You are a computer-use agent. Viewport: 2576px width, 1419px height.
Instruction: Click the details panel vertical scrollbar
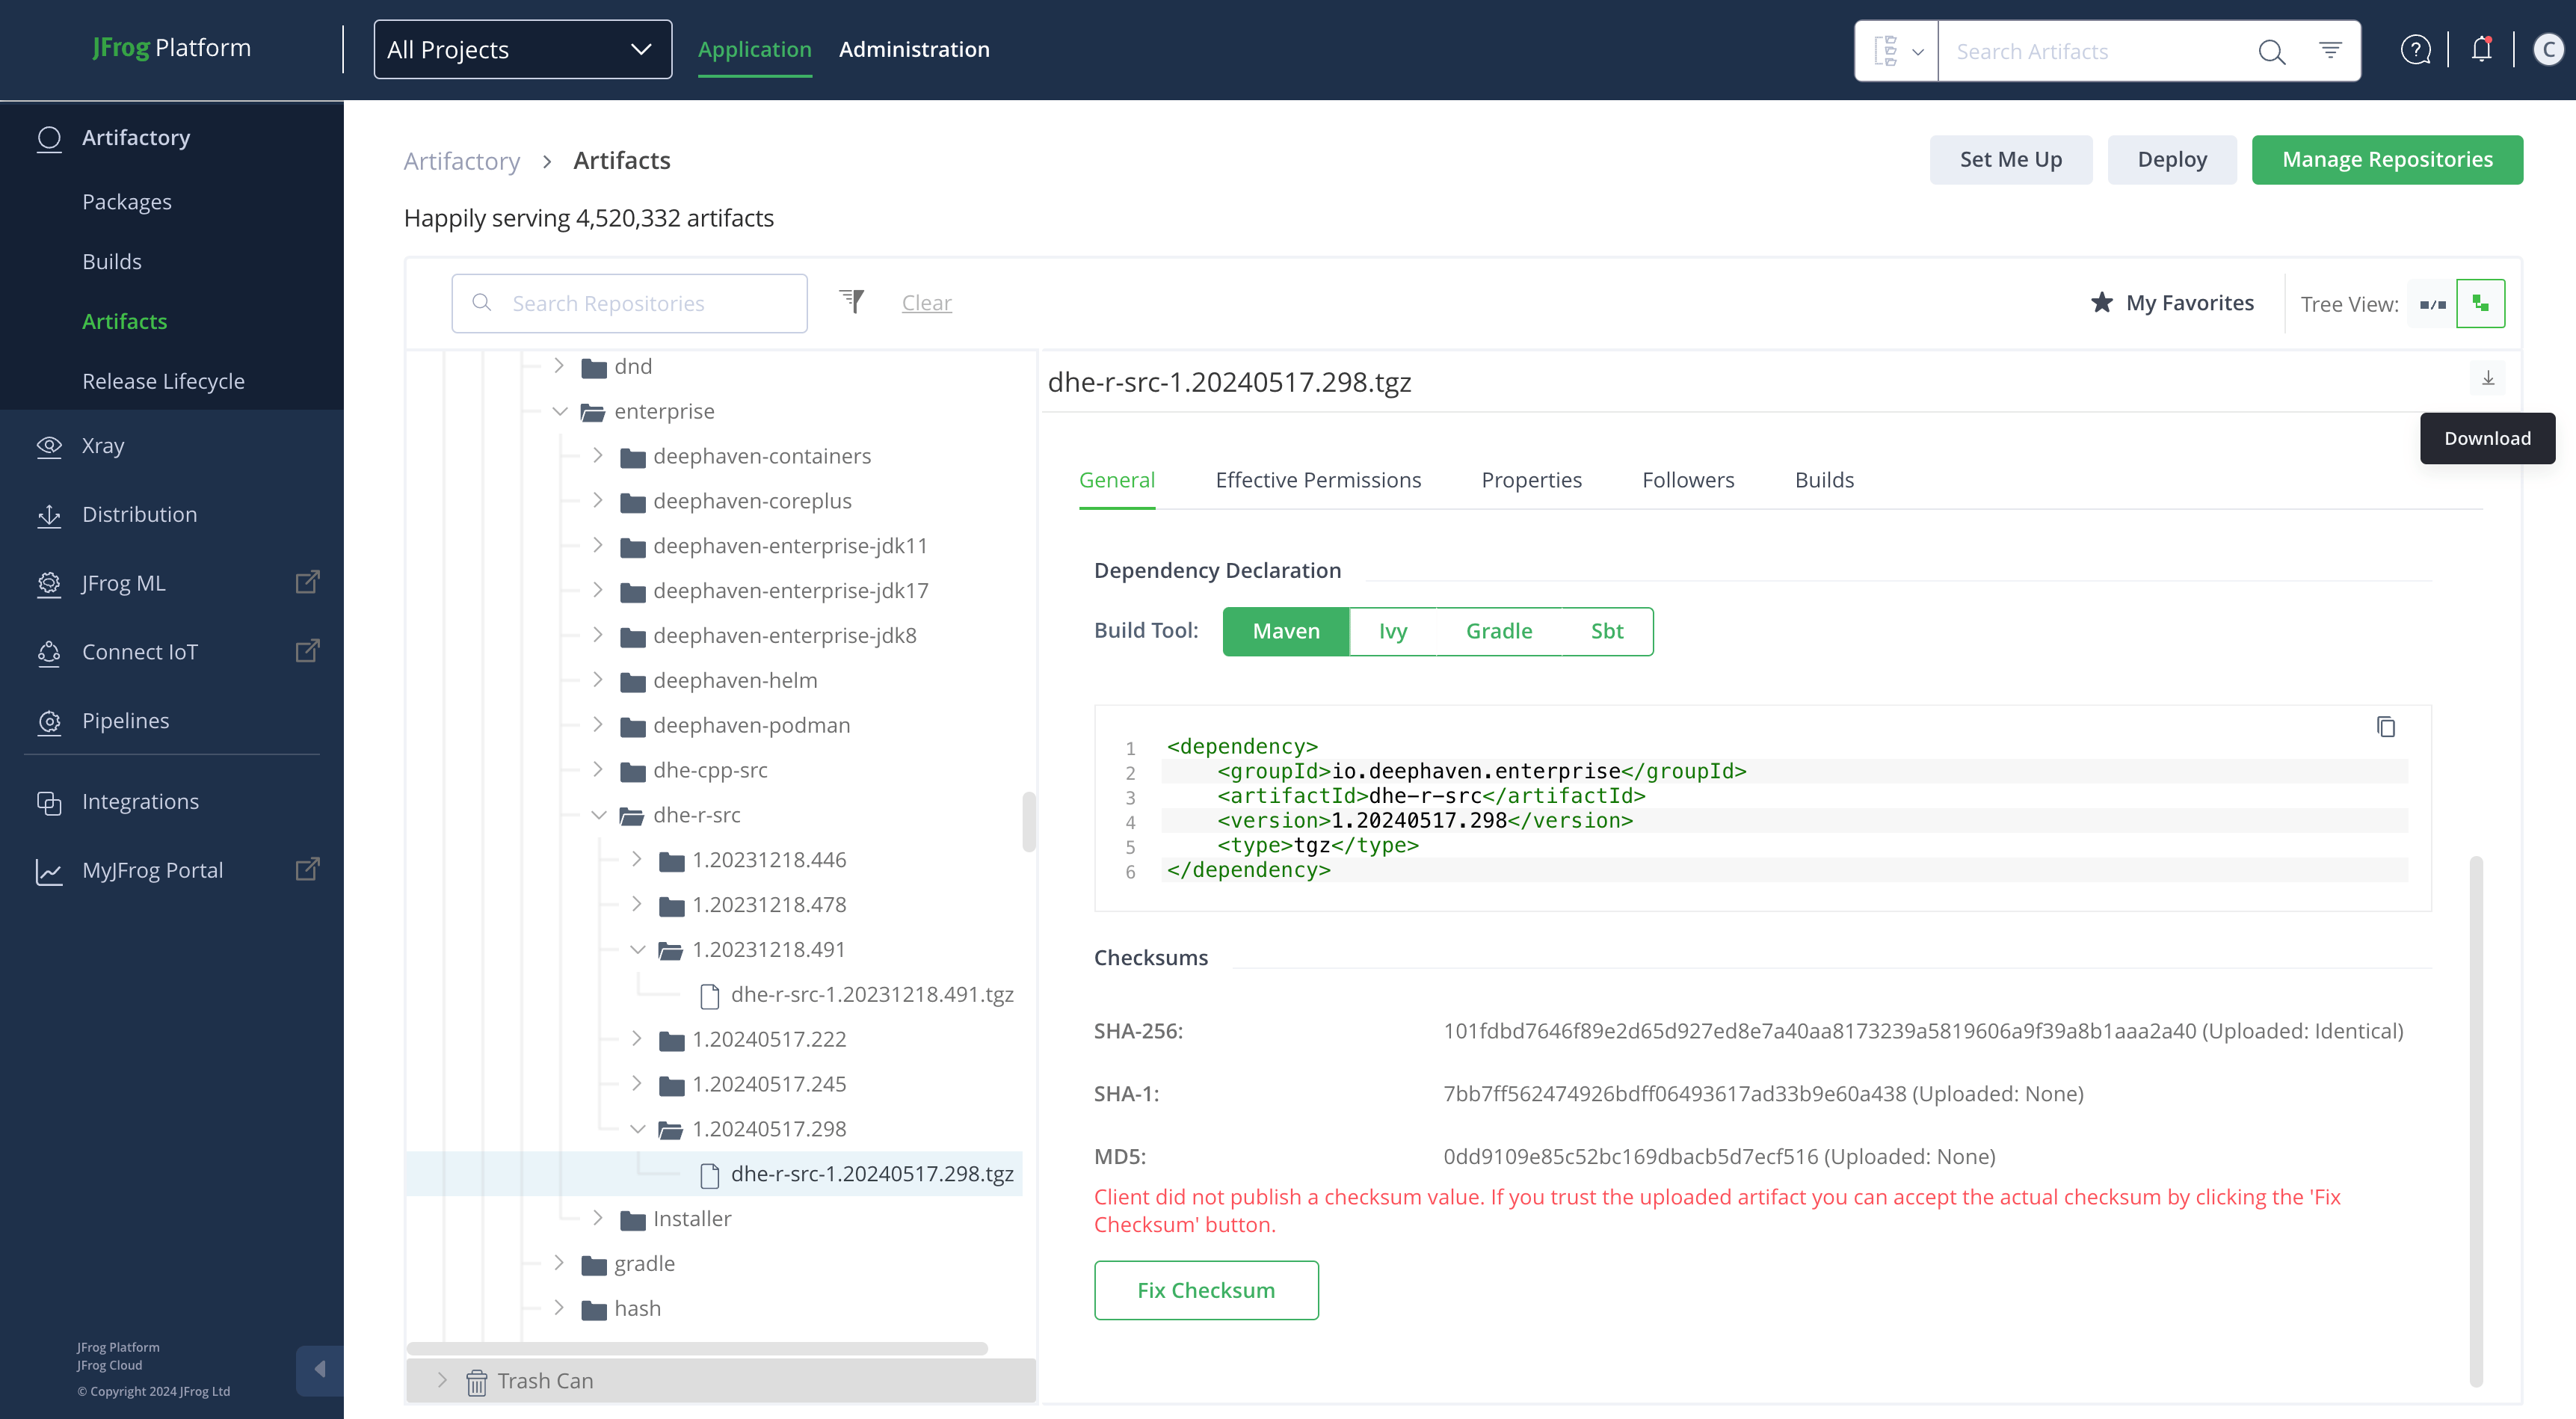2475,1120
